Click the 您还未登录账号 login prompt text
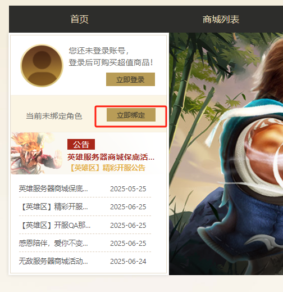The height and width of the screenshot is (292, 283). pyautogui.click(x=99, y=51)
